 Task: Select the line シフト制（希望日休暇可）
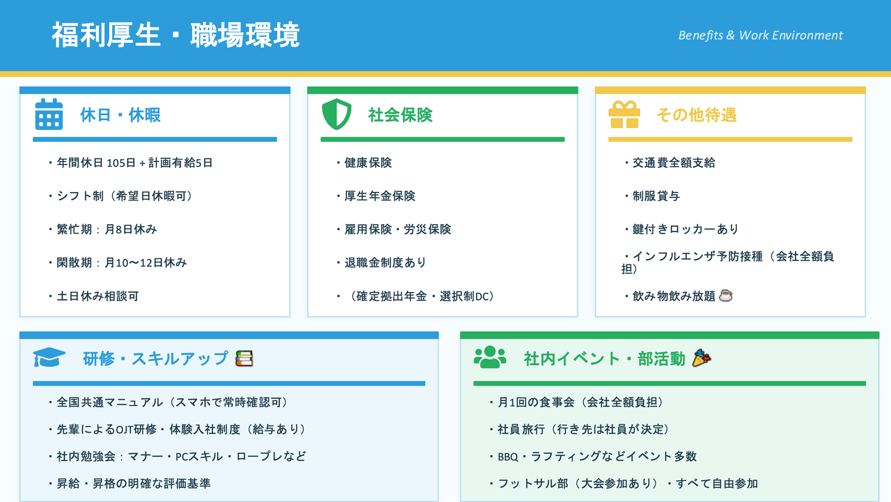coord(121,196)
